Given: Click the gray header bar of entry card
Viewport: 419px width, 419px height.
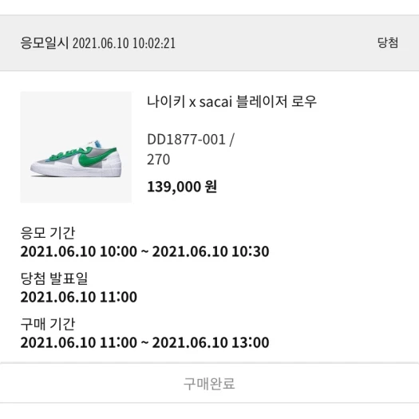Looking at the screenshot, I should pos(209,43).
